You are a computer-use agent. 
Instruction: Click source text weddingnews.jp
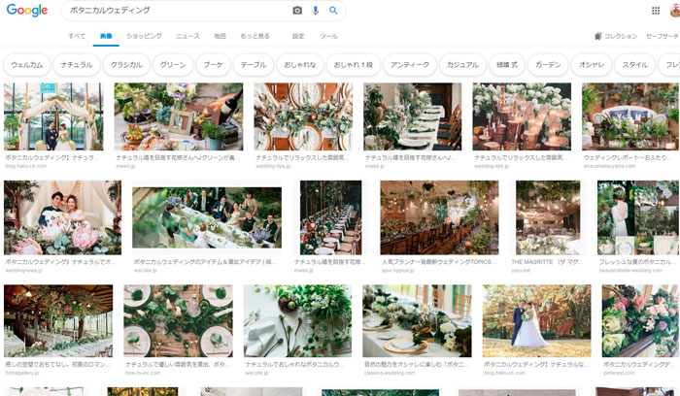coord(24,271)
